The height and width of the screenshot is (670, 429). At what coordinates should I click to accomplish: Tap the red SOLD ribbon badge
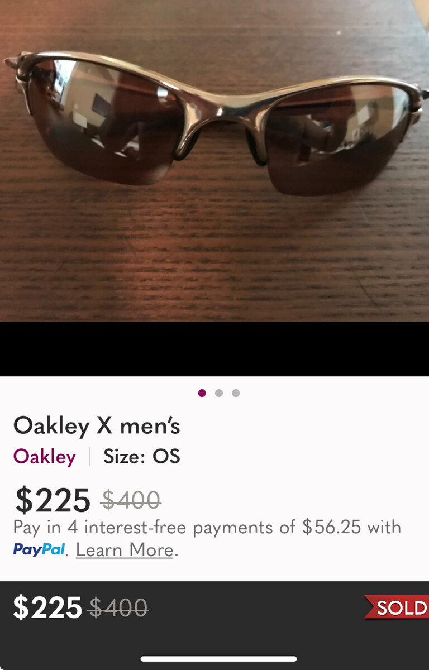coord(396,607)
